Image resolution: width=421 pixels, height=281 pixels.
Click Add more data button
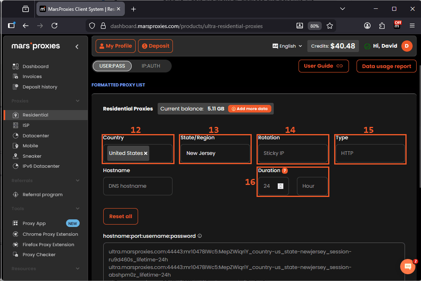click(250, 109)
